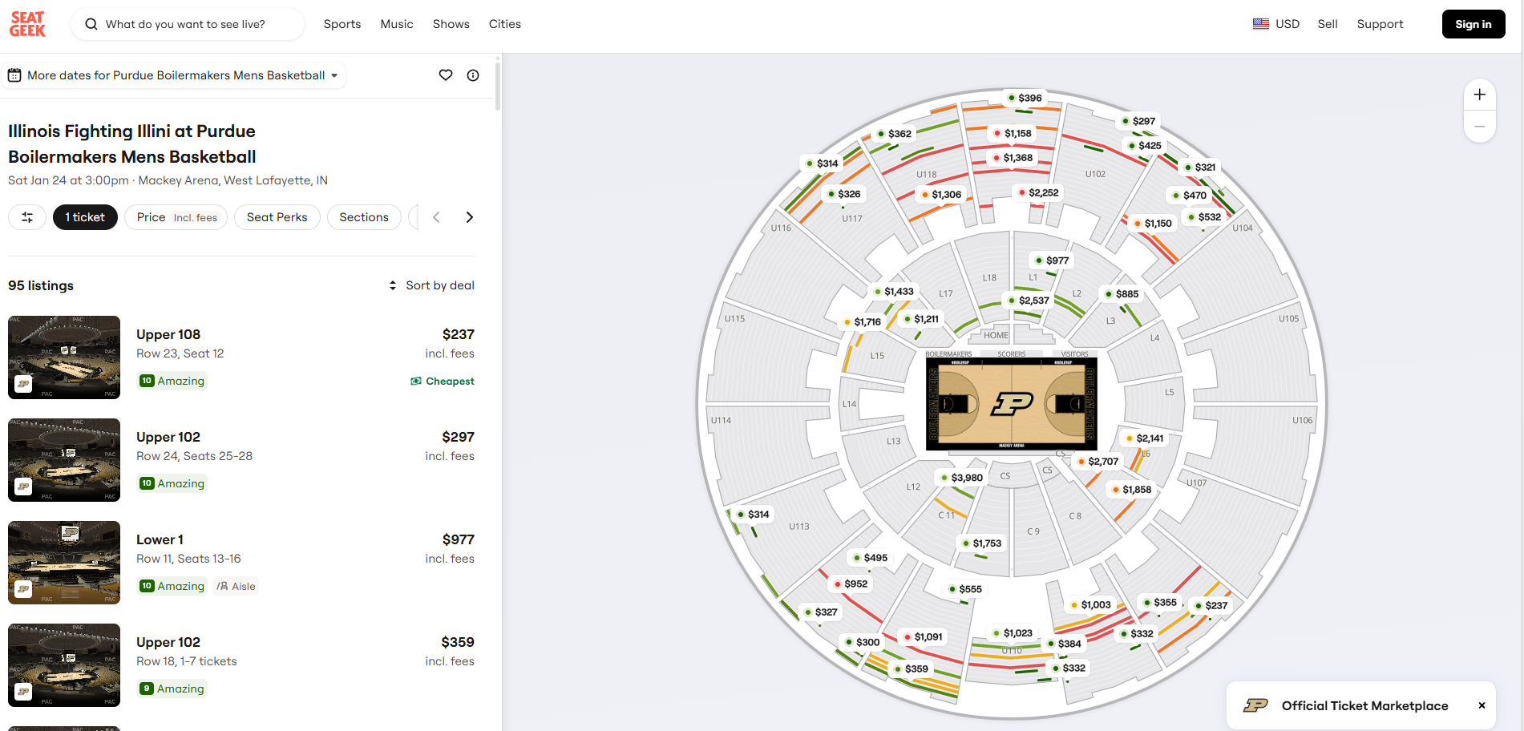Open the Music menu
Viewport: 1524px width, 731px height.
(397, 24)
